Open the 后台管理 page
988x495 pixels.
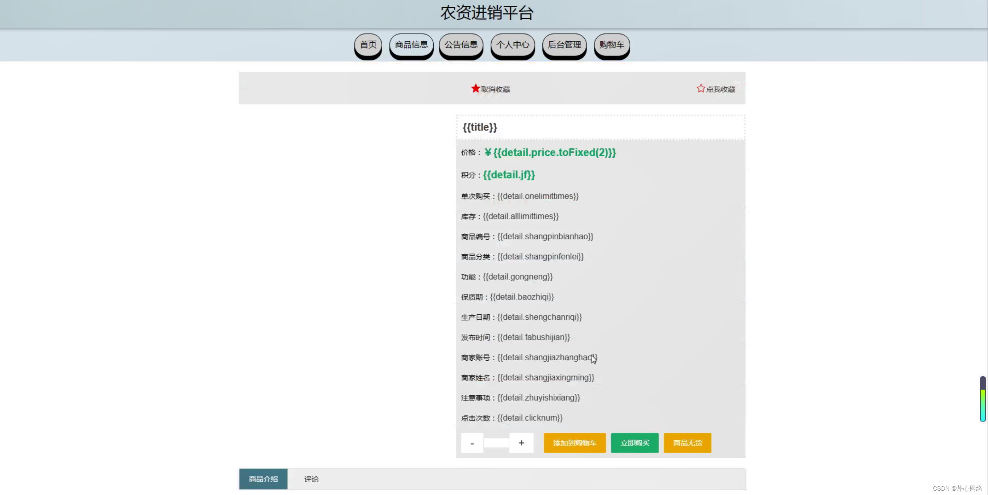click(564, 45)
